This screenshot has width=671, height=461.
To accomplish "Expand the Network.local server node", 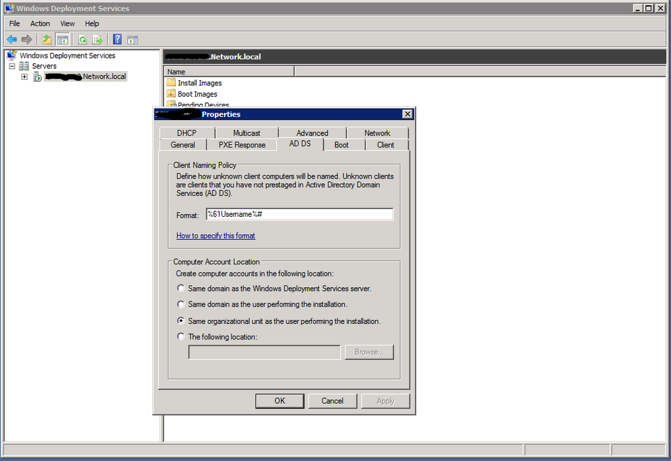I will pyautogui.click(x=24, y=76).
